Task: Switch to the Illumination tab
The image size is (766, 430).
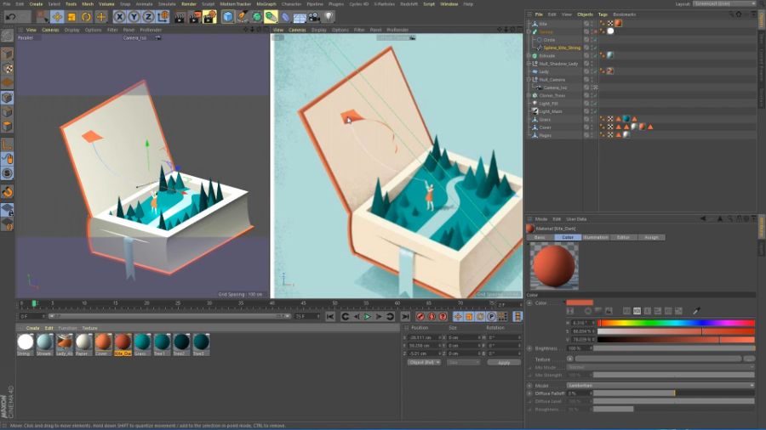Action: (595, 237)
